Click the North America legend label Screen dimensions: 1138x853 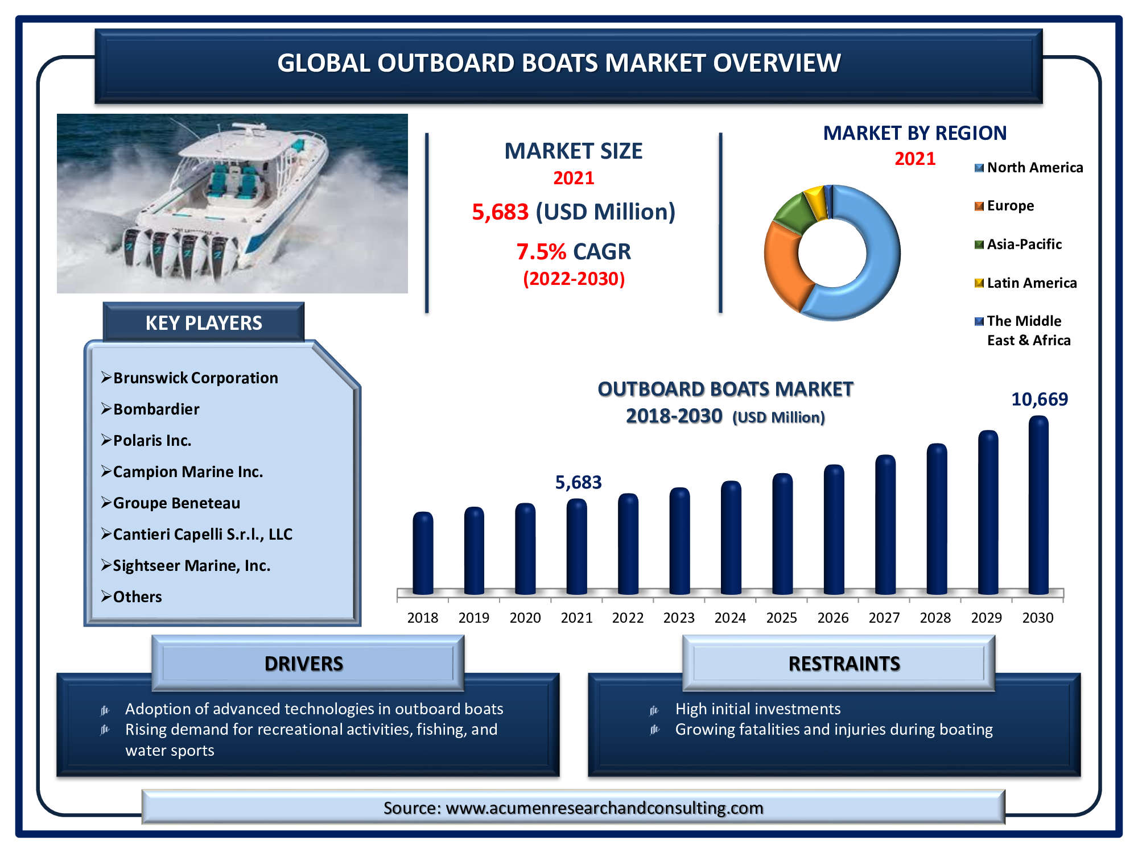[x=1035, y=168]
